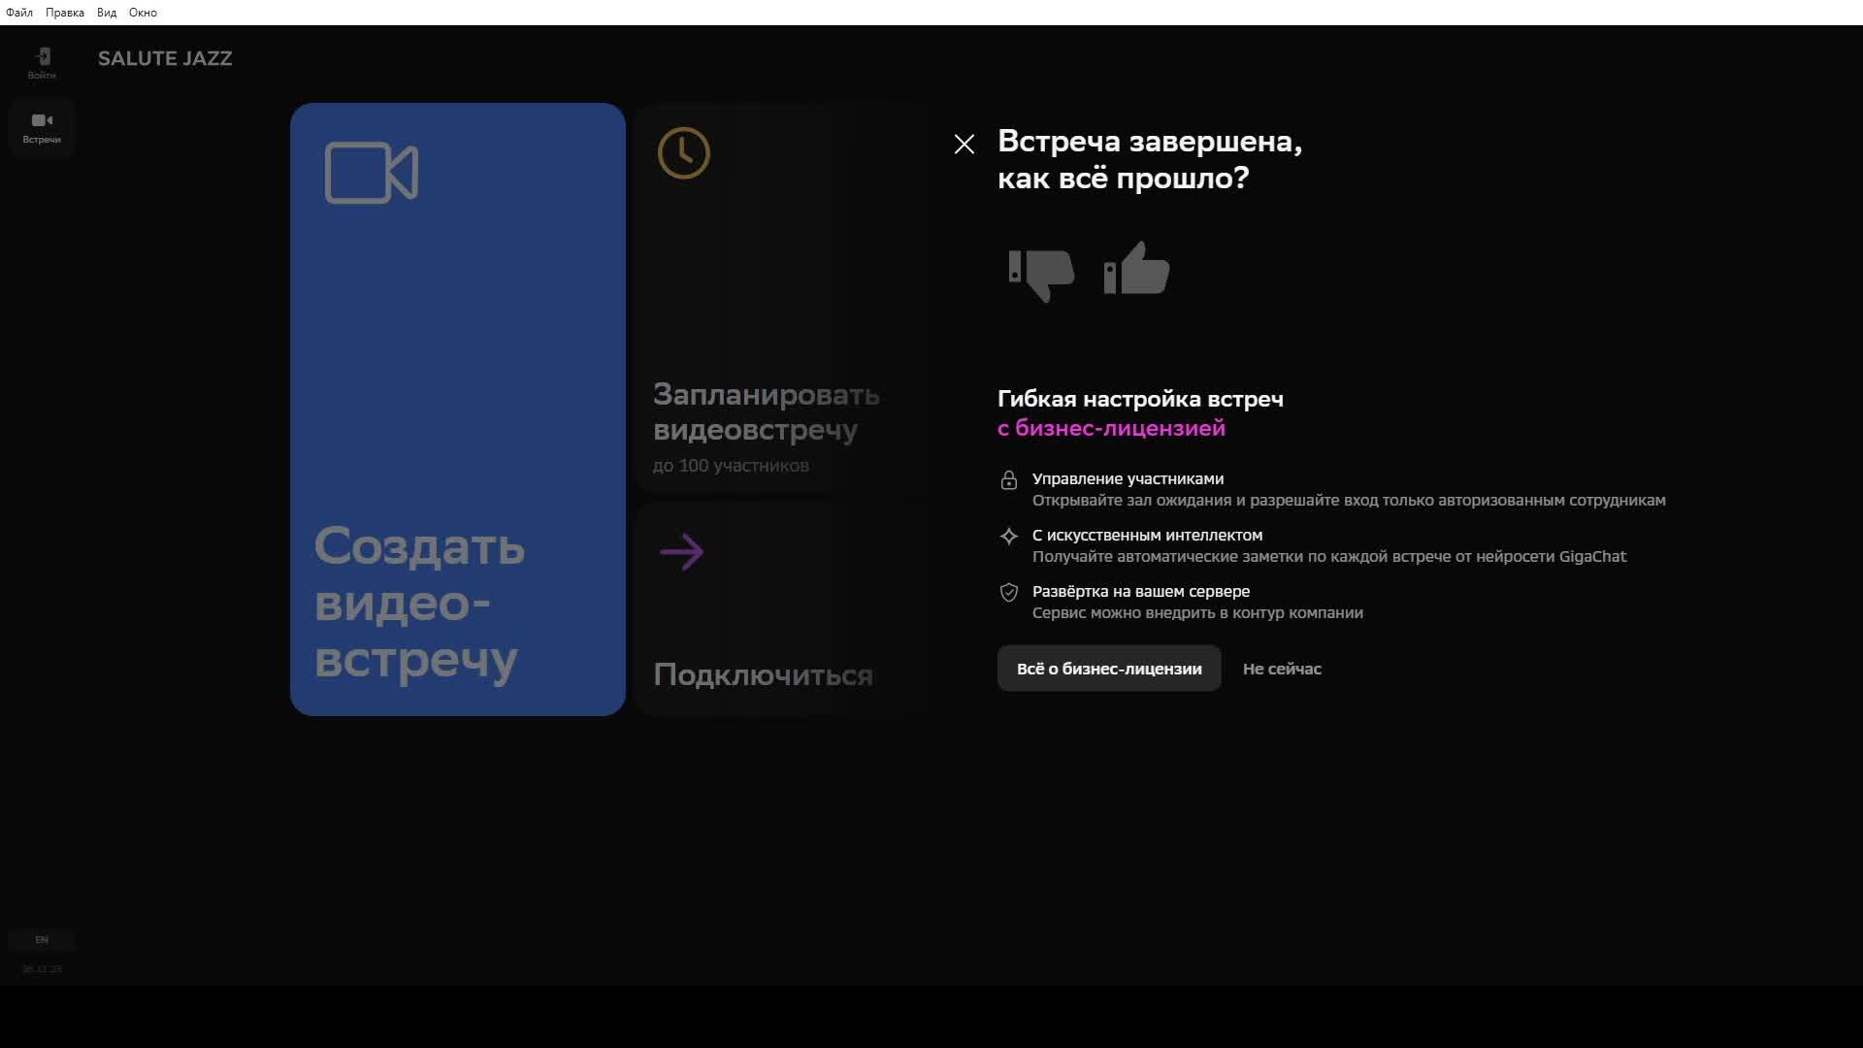1863x1048 pixels.
Task: Click the thumbs up rating icon
Action: click(x=1136, y=269)
